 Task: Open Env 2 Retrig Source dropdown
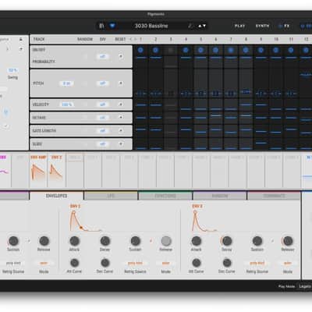click(135, 263)
